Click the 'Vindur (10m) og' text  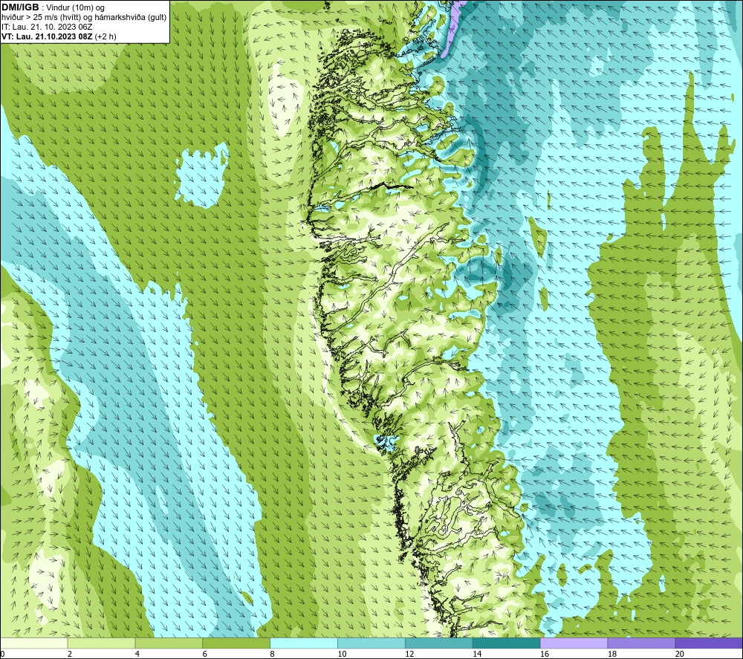click(75, 7)
